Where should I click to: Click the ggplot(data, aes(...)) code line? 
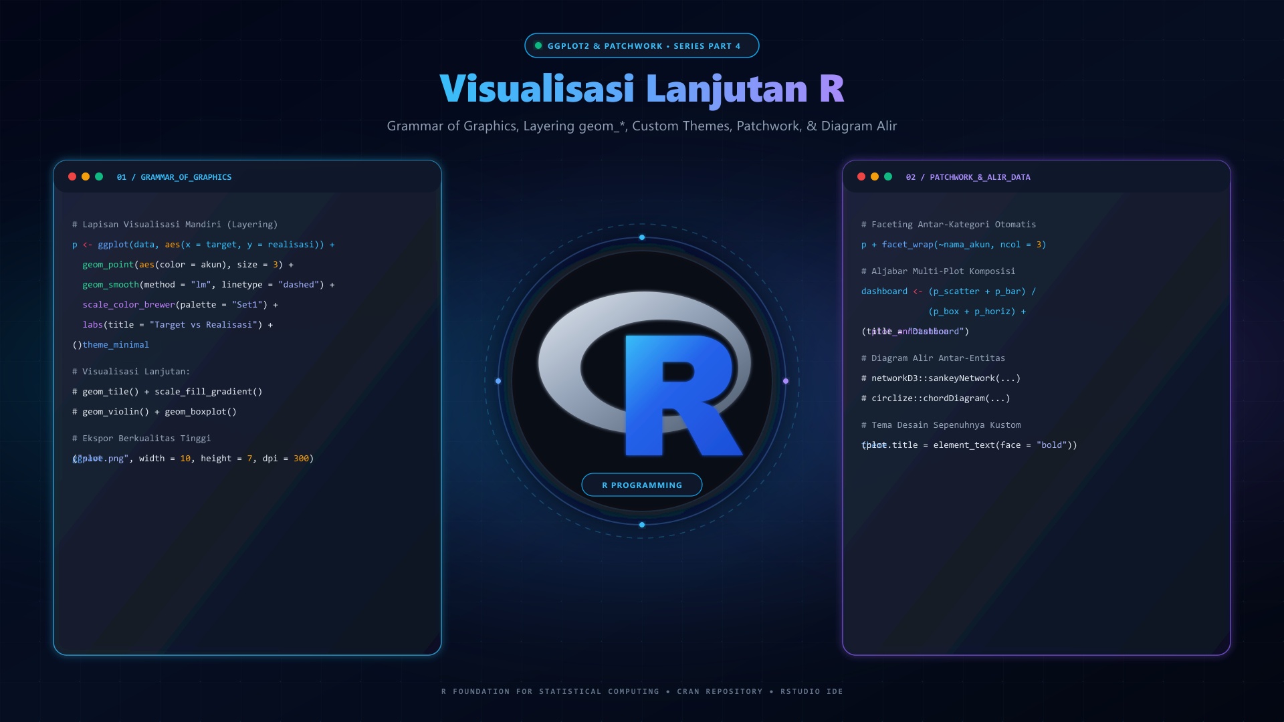pyautogui.click(x=203, y=245)
